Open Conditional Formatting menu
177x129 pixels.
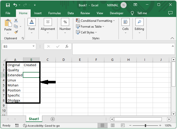95,21
